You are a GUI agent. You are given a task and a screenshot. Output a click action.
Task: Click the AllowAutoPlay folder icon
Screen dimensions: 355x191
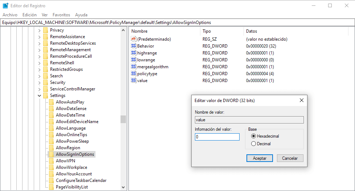point(52,102)
